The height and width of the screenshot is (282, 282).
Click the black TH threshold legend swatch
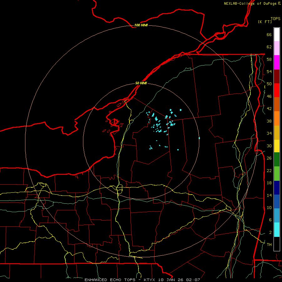[x=277, y=244]
